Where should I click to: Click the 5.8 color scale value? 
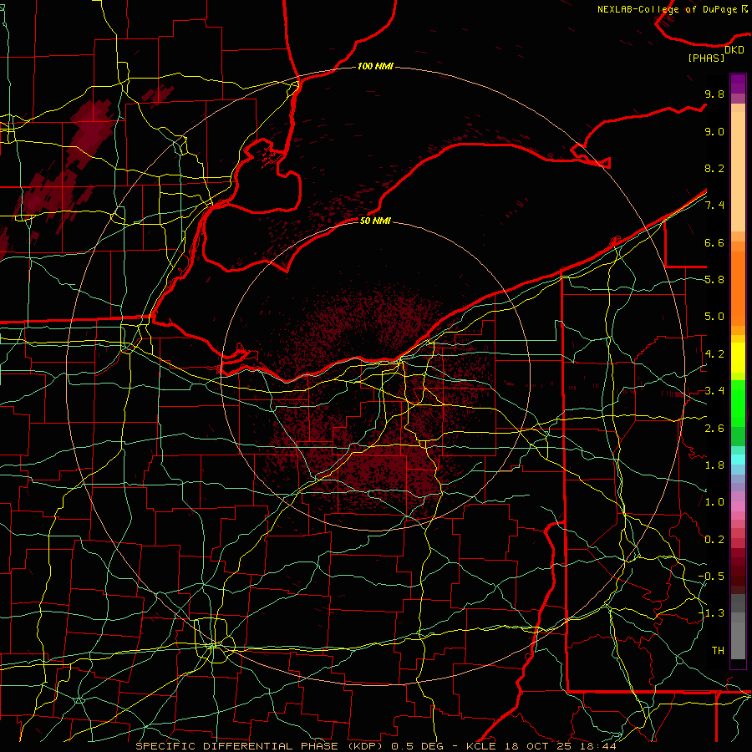tap(714, 280)
